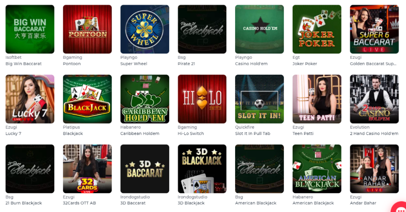The image size is (406, 212).
Task: Open the Big Win Baccarat game tile
Action: pos(30,29)
